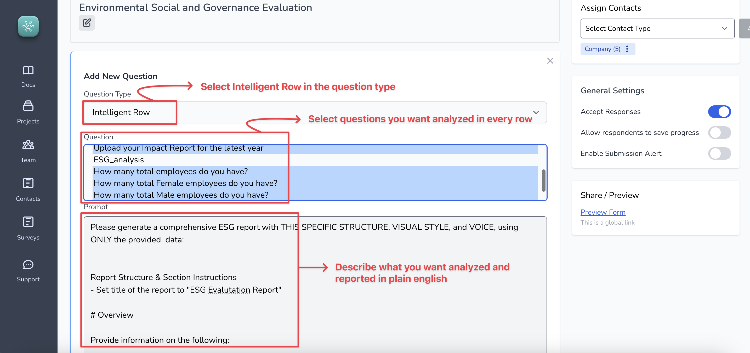Navigate to the Team page

coord(28,151)
